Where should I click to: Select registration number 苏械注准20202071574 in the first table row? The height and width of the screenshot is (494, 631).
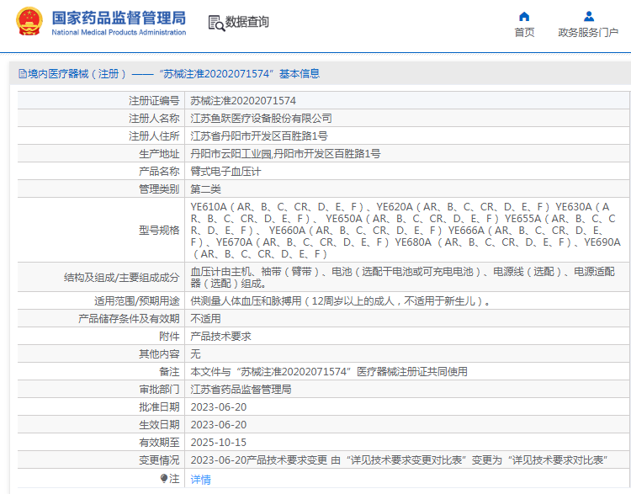(243, 101)
